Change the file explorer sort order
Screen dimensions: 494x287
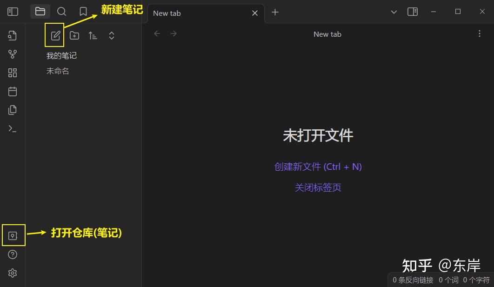(x=93, y=35)
